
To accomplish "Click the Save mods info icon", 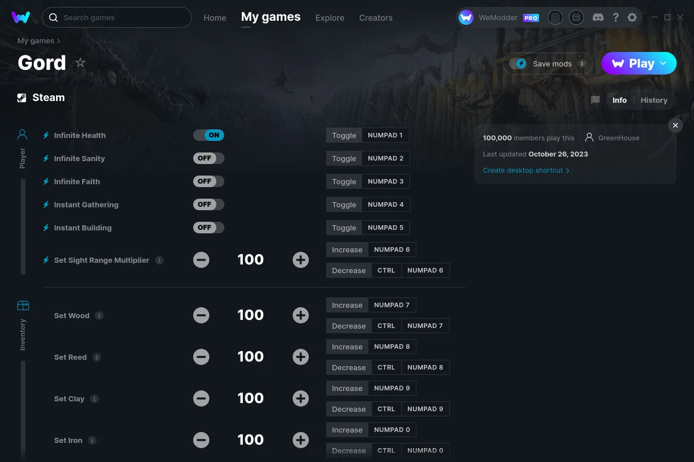I will click(582, 64).
